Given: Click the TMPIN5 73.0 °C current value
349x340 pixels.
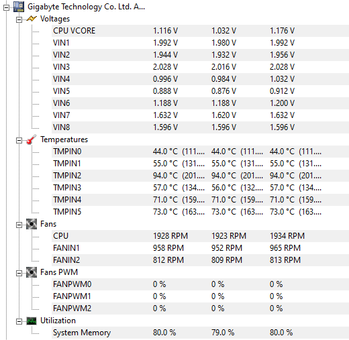Looking at the screenshot, I should [x=165, y=212].
